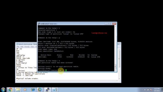Click the green cursor at the shell prompt
The height and width of the screenshot is (92, 163).
tap(66, 71)
